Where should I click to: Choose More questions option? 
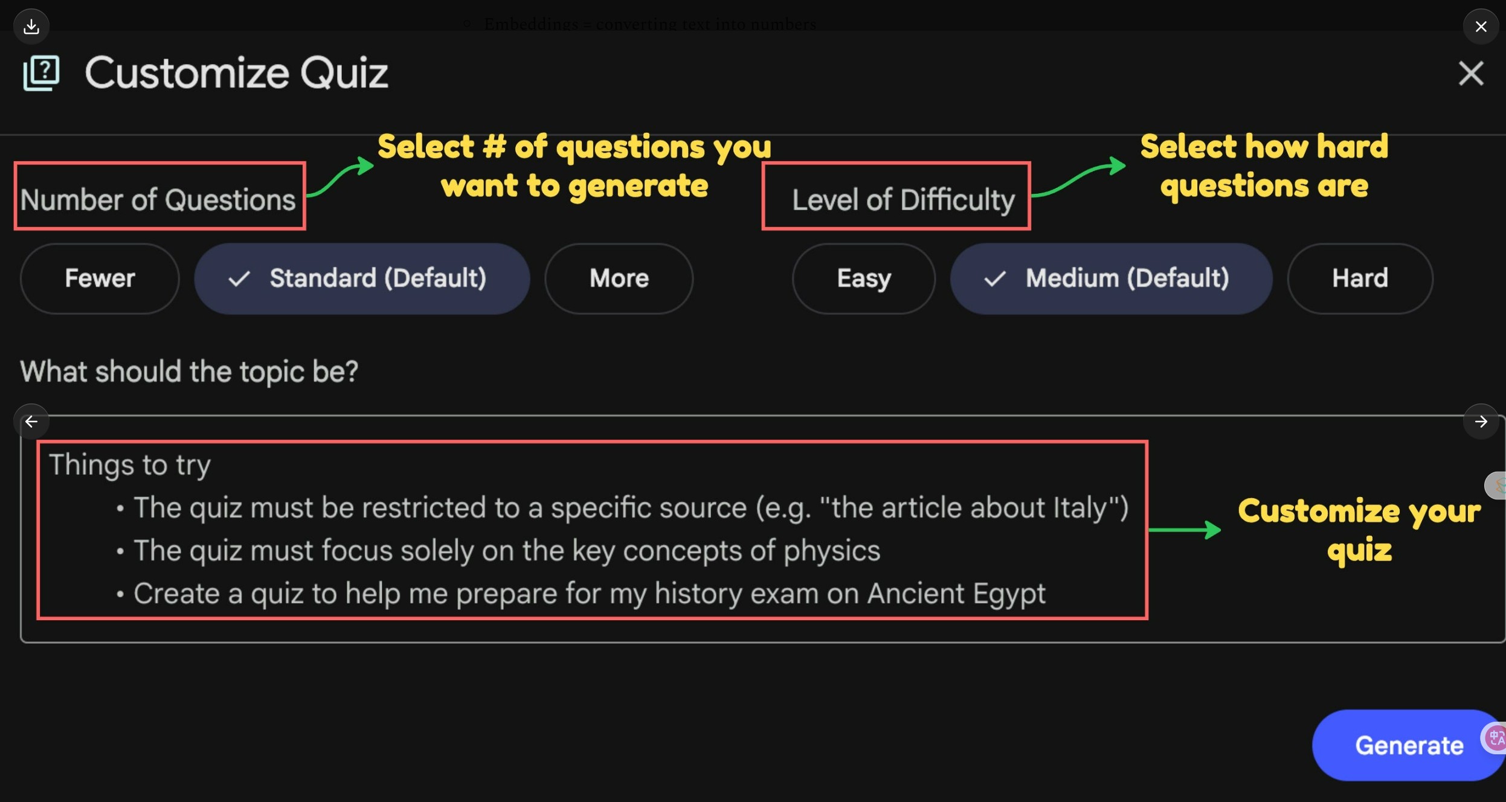coord(619,278)
